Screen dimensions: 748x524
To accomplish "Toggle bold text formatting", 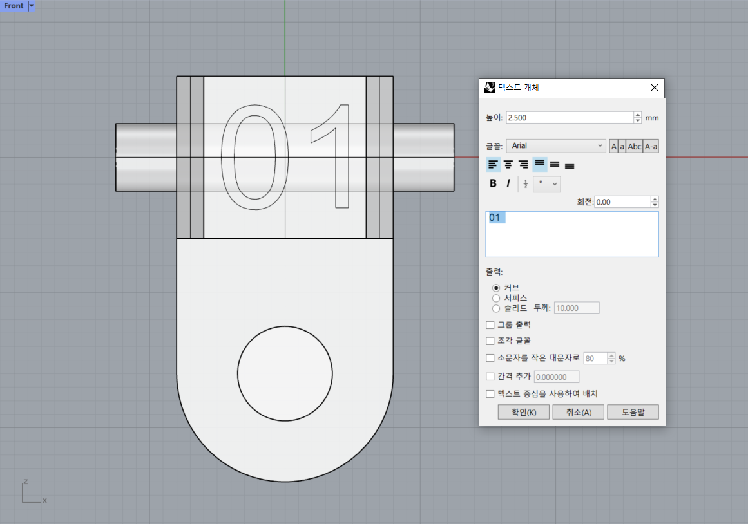I will click(x=494, y=183).
